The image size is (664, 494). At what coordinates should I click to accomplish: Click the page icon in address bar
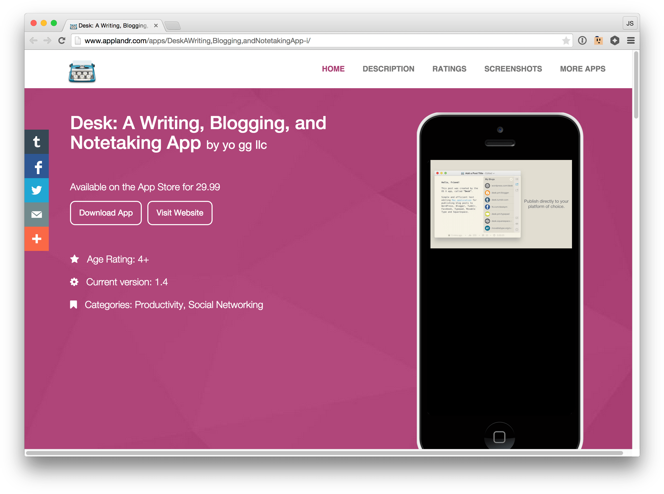coord(78,41)
